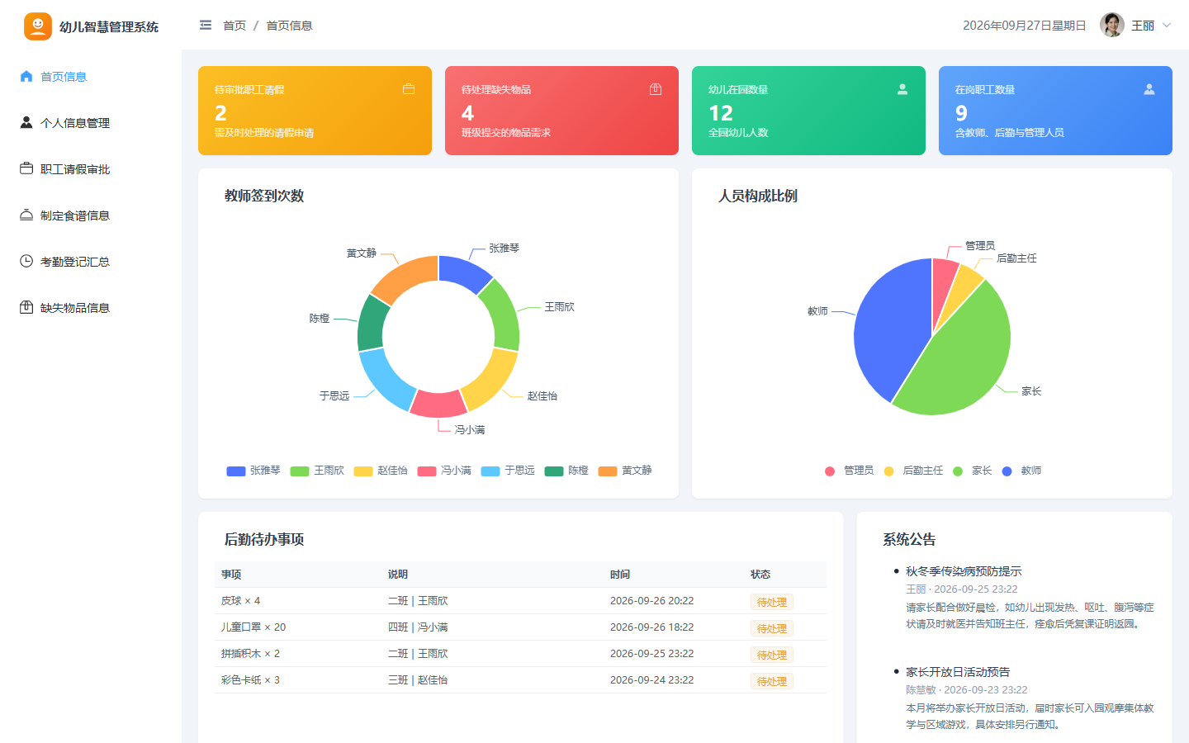Expand the user dropdown arrow next to 王丽
1189x743 pixels.
[1167, 26]
